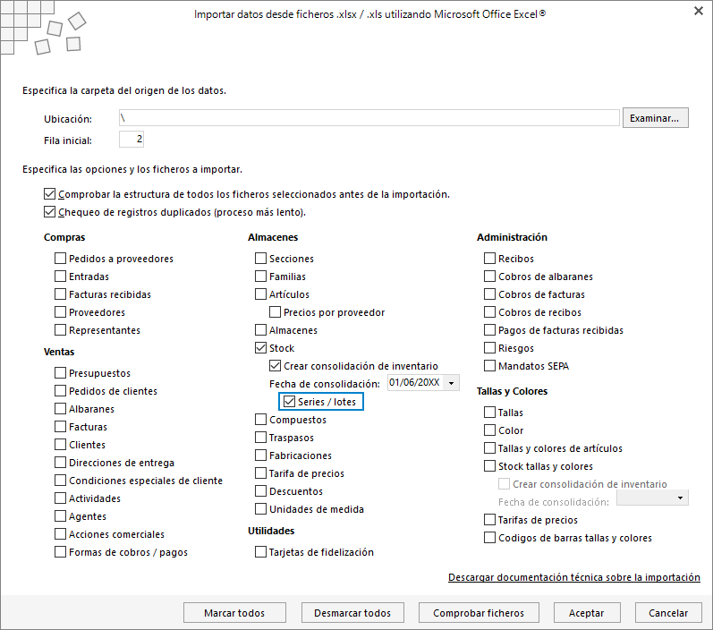Screen dimensions: 713x630
Task: Enable the Familias checkbox
Action: tap(261, 277)
